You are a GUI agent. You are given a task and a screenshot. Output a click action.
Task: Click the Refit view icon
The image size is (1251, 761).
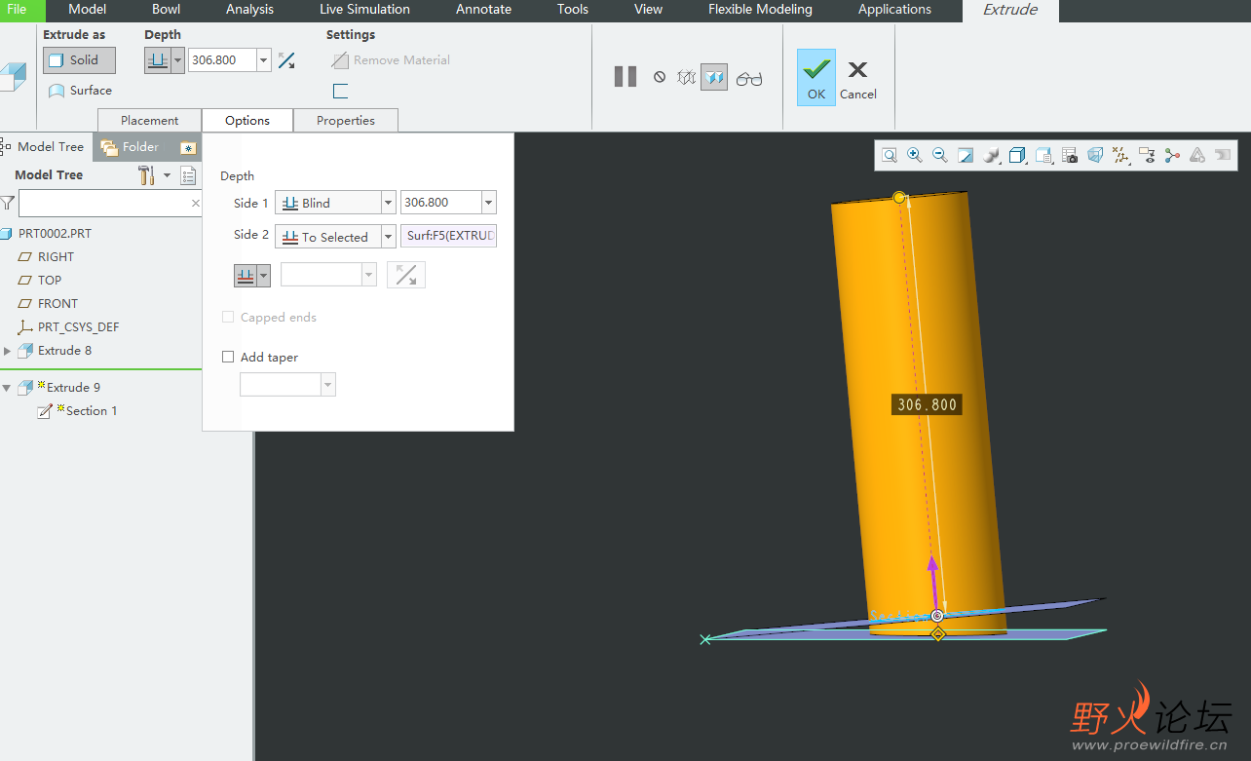click(x=890, y=155)
